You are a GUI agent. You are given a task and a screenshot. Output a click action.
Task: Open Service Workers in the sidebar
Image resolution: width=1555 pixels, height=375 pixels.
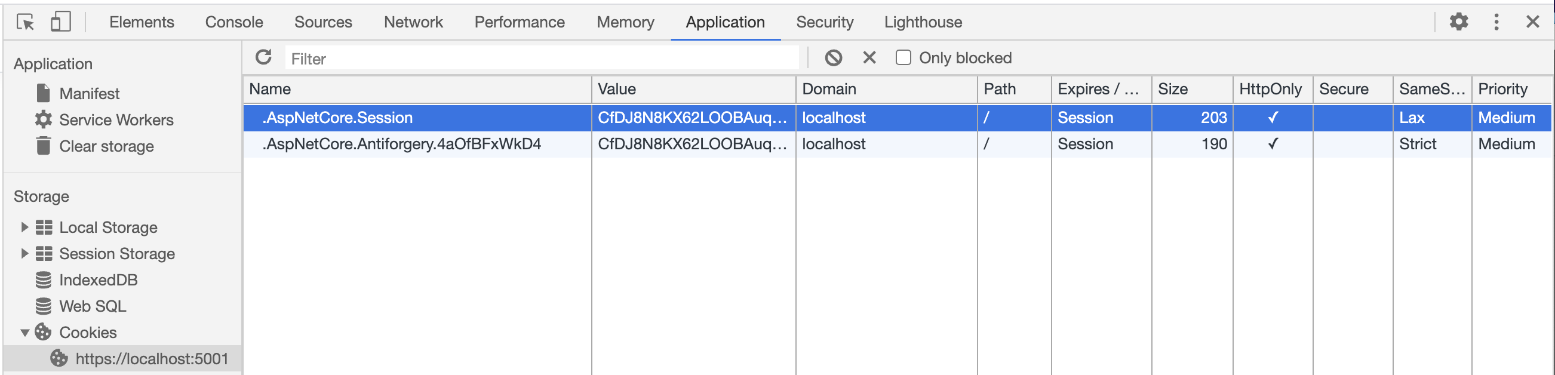click(116, 120)
